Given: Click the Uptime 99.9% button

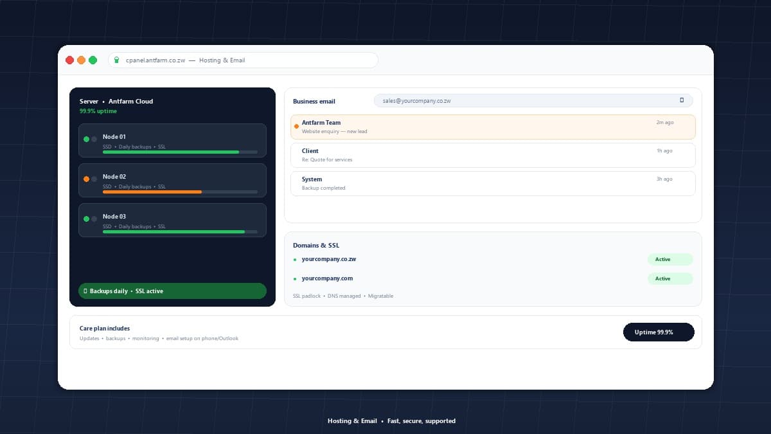Looking at the screenshot, I should pos(659,332).
